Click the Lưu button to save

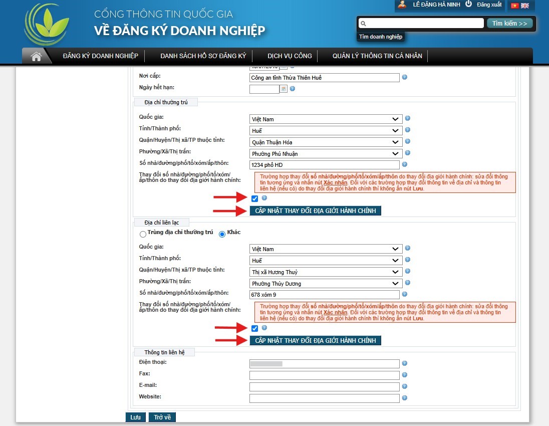135,417
